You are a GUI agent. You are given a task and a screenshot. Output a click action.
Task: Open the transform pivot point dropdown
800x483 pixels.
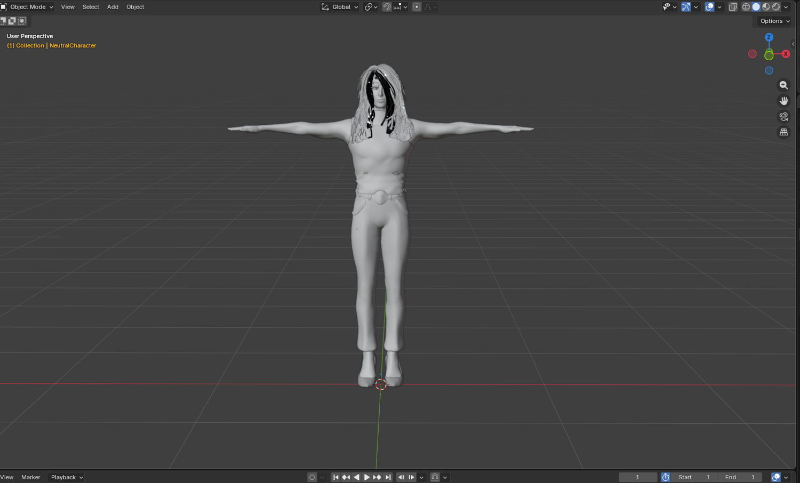point(371,7)
